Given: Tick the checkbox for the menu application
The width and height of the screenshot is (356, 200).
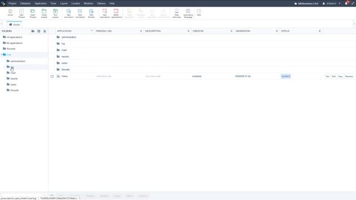Looking at the screenshot, I should [x=52, y=77].
